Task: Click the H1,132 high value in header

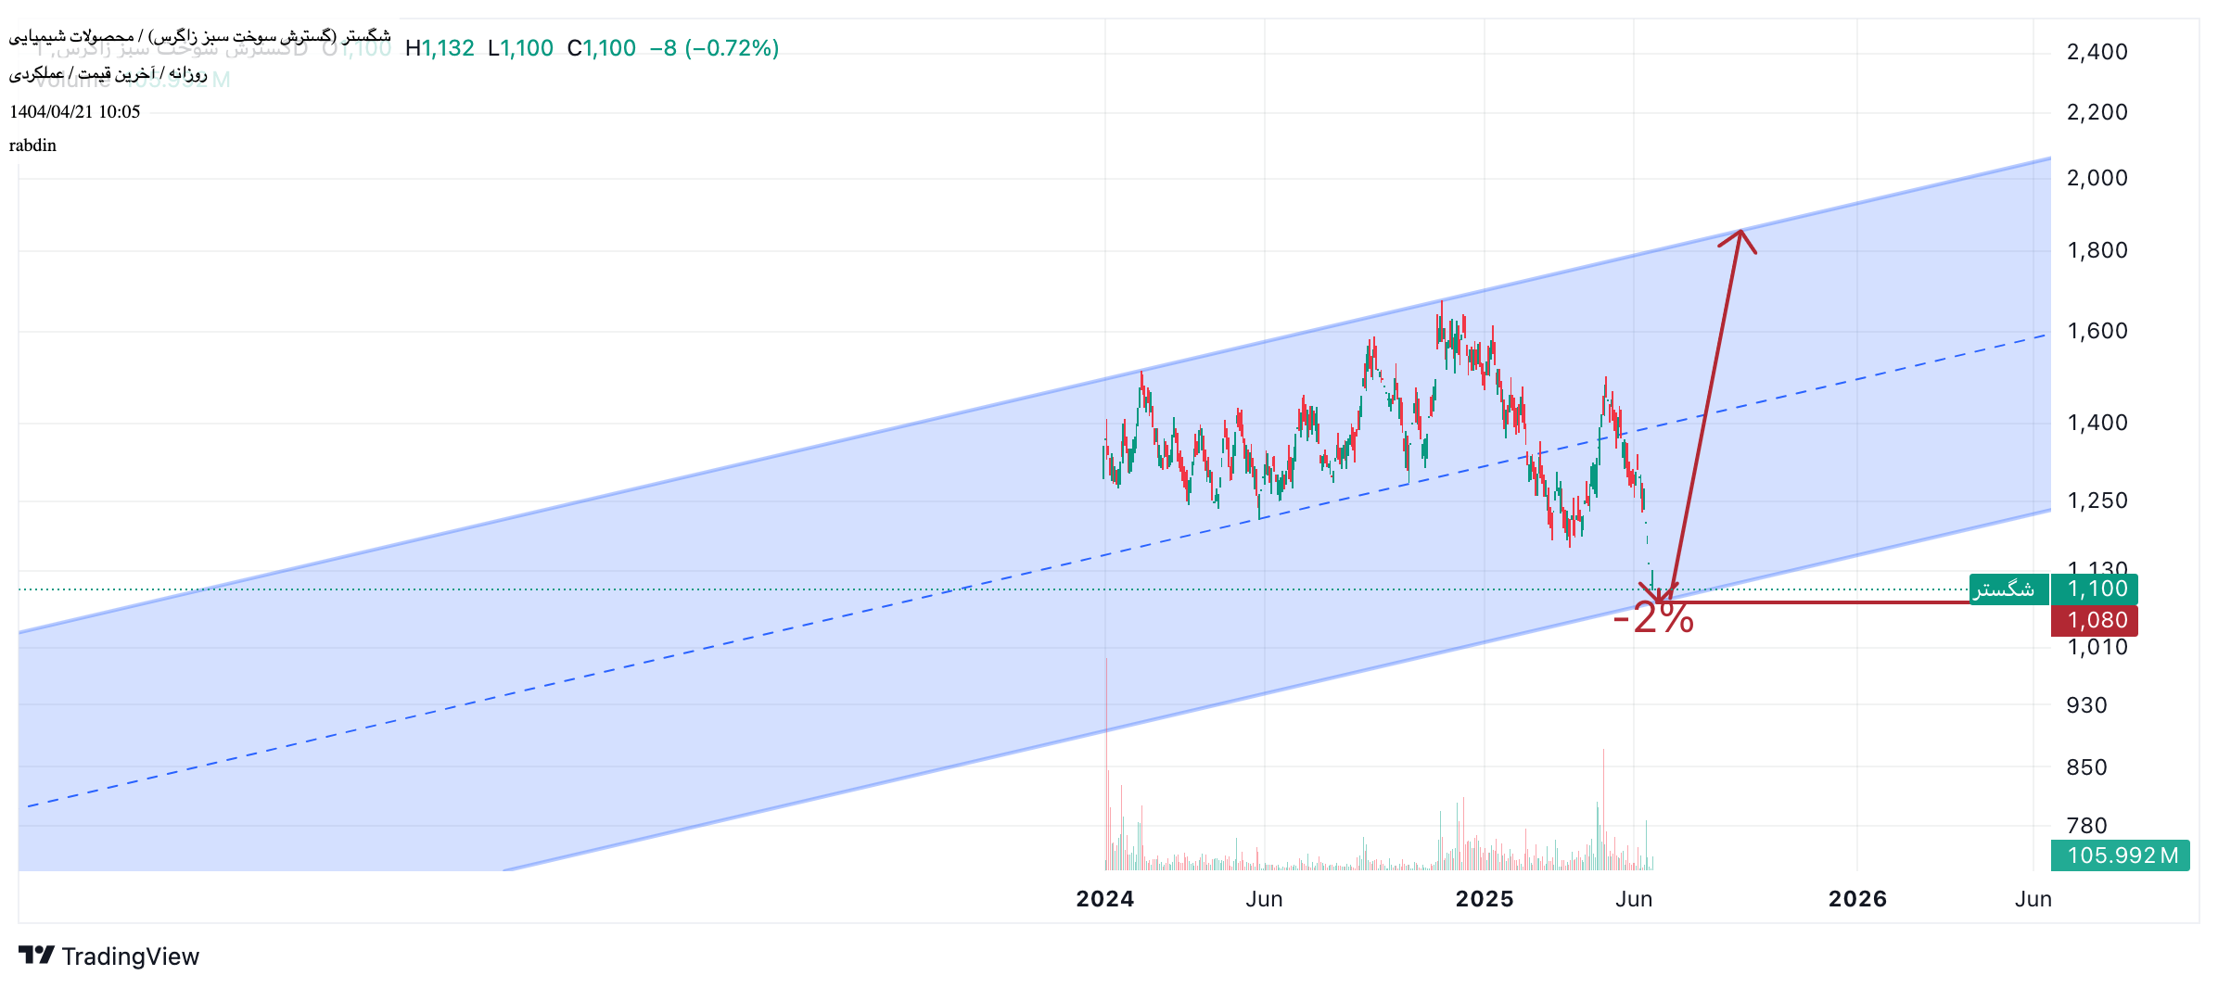Action: pos(440,48)
